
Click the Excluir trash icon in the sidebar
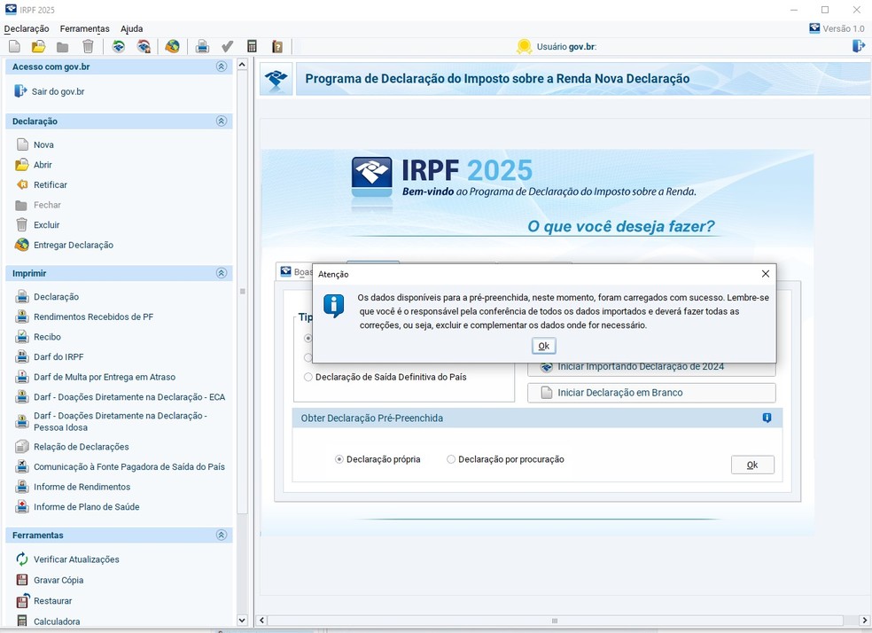click(x=21, y=224)
